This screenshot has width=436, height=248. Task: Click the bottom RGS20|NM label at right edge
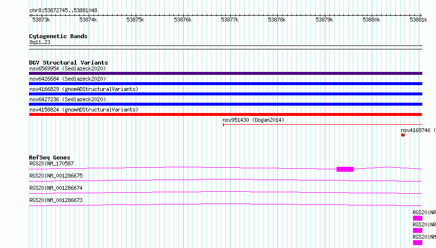424,237
